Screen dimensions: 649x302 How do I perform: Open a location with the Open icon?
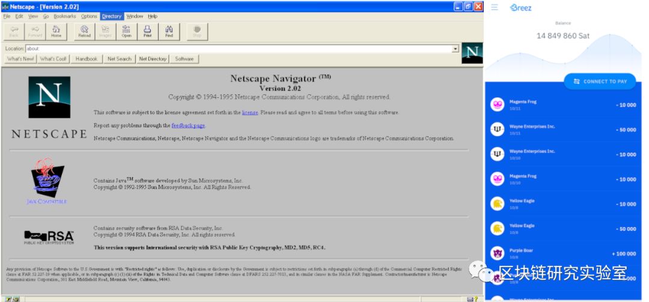pos(127,31)
